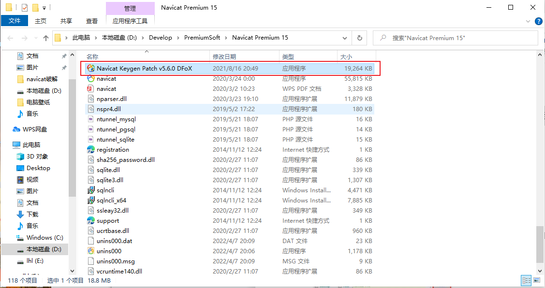Expand the chevron after 此电脑 in address bar
The image size is (545, 288).
click(x=96, y=38)
